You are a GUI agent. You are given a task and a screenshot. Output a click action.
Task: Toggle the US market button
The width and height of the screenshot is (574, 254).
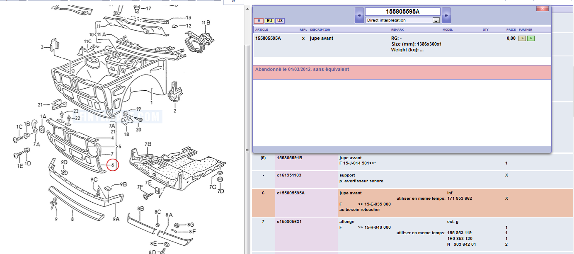(280, 21)
